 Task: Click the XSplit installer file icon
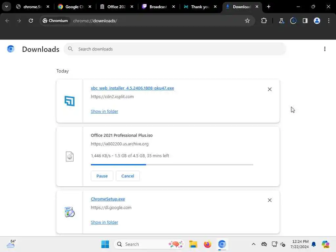[x=70, y=101]
